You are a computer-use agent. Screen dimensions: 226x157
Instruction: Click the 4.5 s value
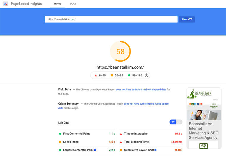click(x=112, y=142)
